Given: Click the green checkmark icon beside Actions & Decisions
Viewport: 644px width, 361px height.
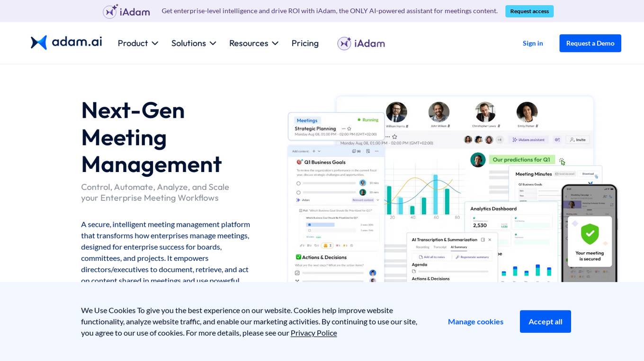Looking at the screenshot, I should (298, 257).
